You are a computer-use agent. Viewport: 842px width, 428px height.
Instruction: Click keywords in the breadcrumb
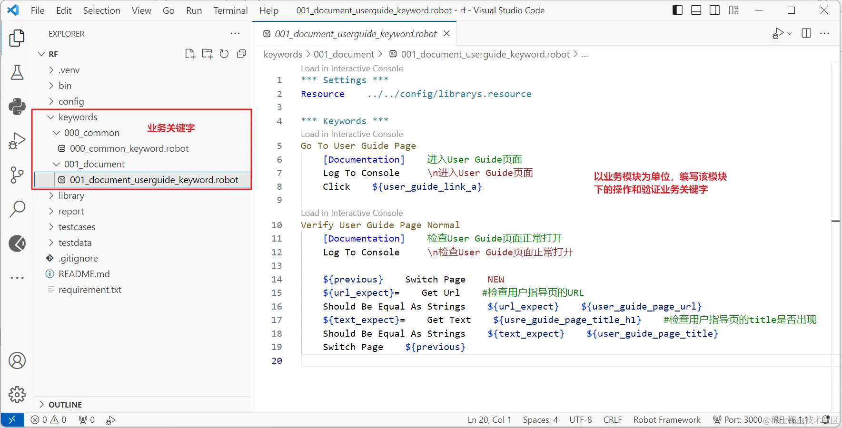(283, 54)
